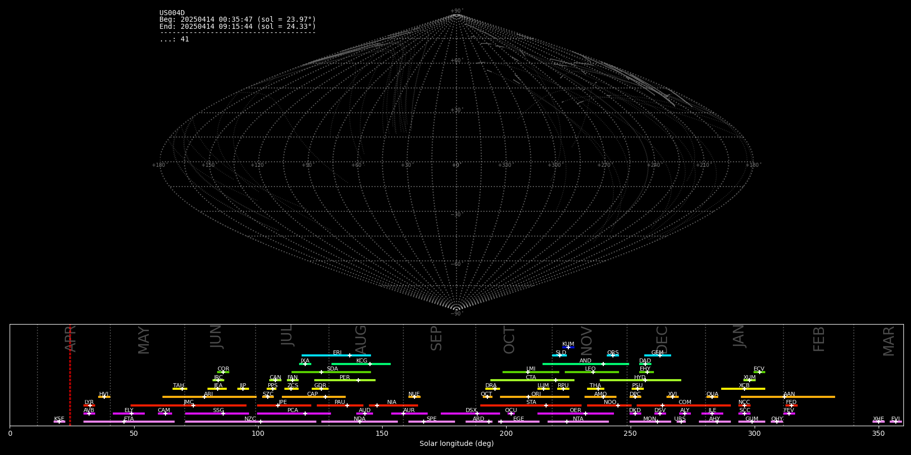
Task: Click the CAP shower label
Action: (x=313, y=394)
